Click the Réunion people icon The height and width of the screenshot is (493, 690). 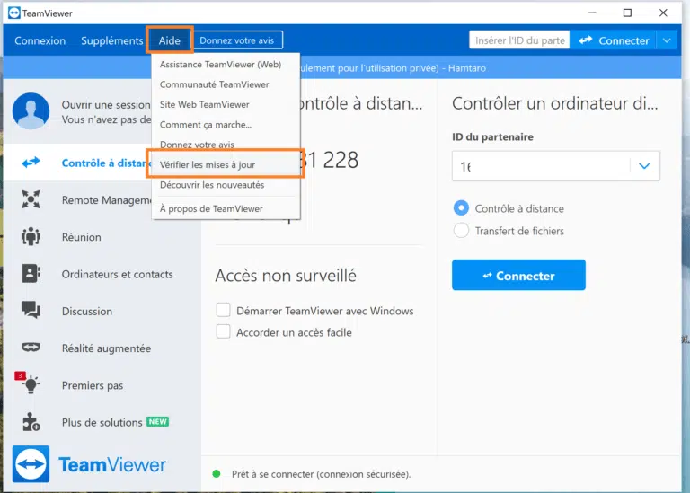[x=31, y=236]
